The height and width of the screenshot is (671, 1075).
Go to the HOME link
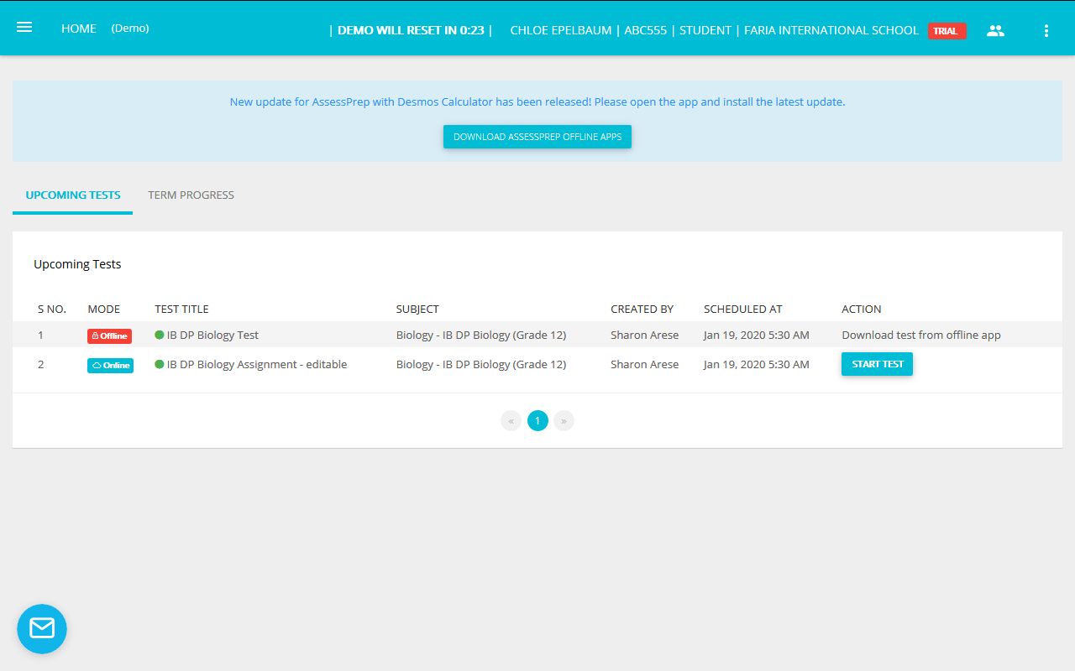pyautogui.click(x=79, y=29)
